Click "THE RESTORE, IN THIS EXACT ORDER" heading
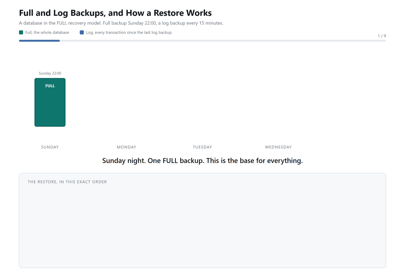Screen dimensions: 405x278 click(x=67, y=182)
